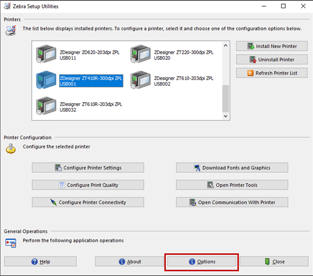Close window using title bar X
The image size is (313, 276).
pyautogui.click(x=303, y=6)
